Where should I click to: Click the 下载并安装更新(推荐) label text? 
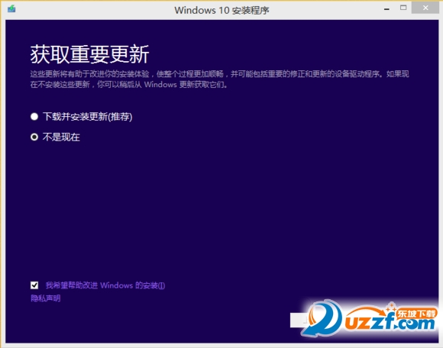pyautogui.click(x=88, y=117)
